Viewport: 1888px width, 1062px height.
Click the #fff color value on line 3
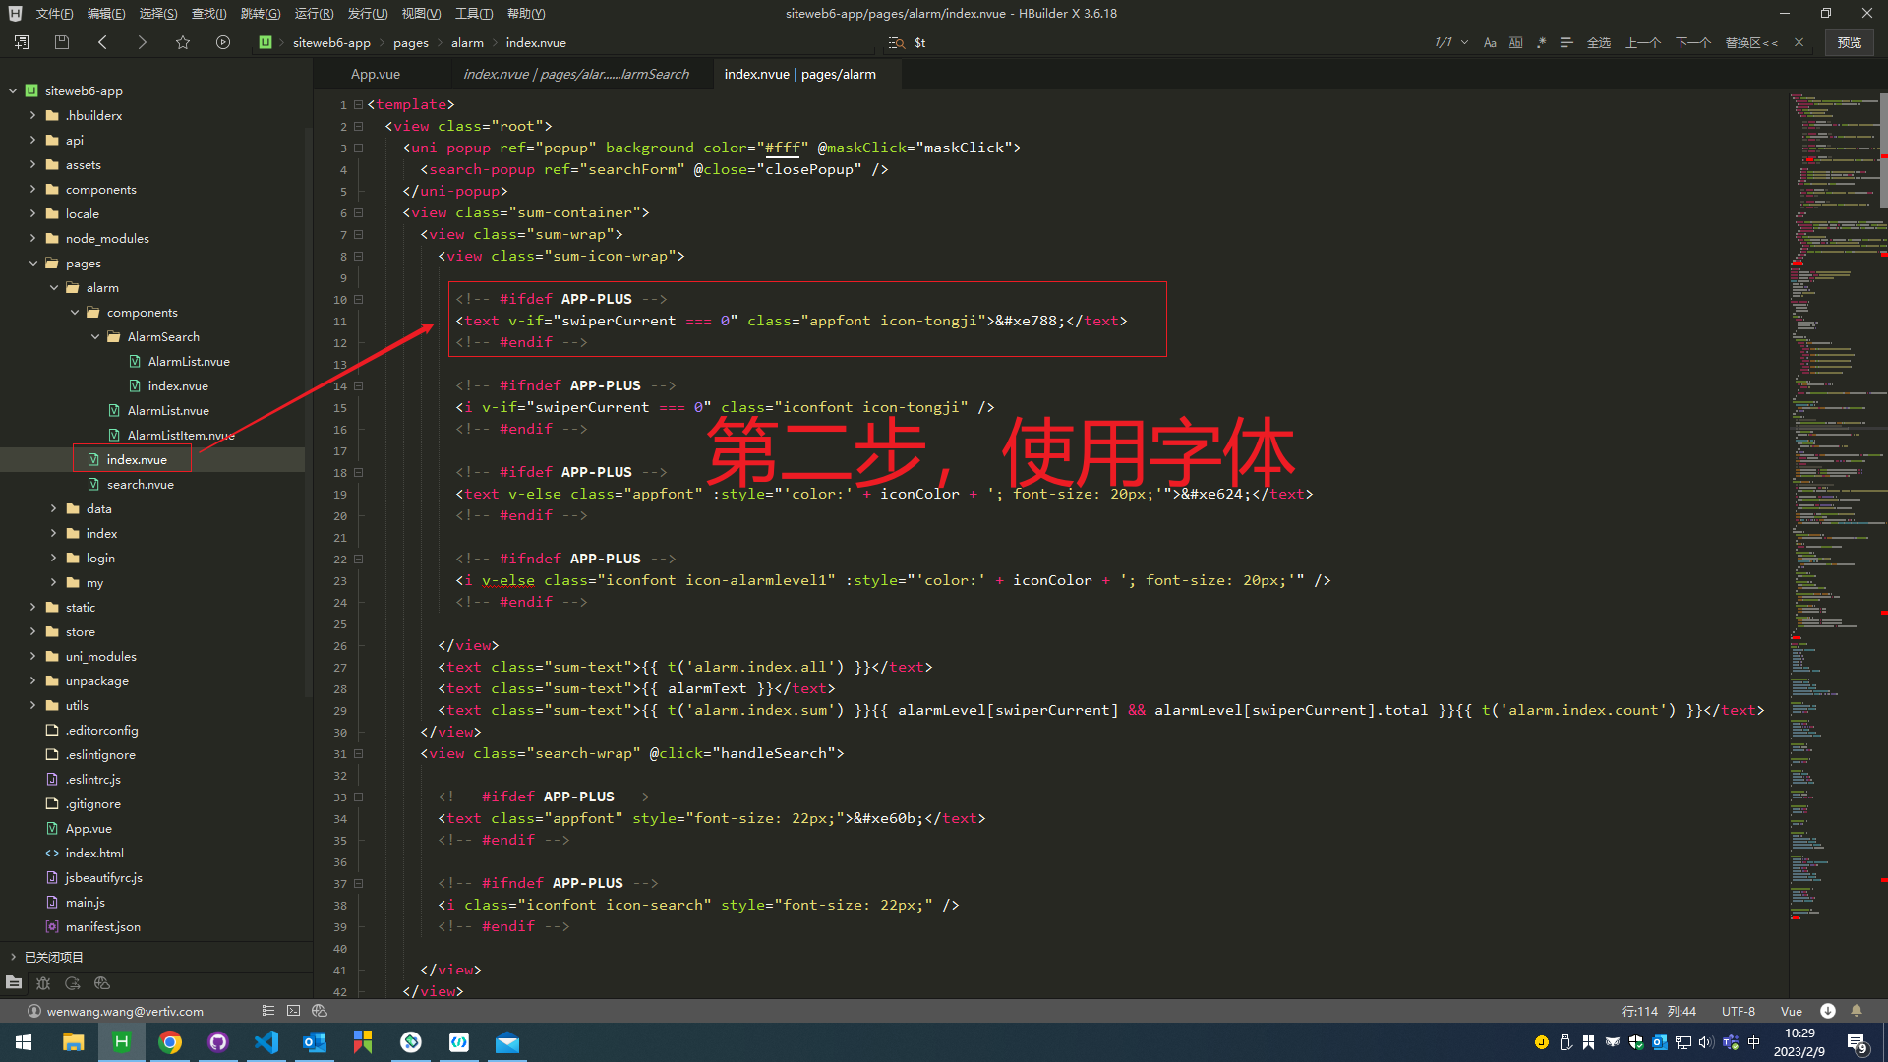tap(784, 147)
